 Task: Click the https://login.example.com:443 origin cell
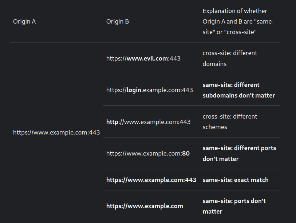click(149, 90)
